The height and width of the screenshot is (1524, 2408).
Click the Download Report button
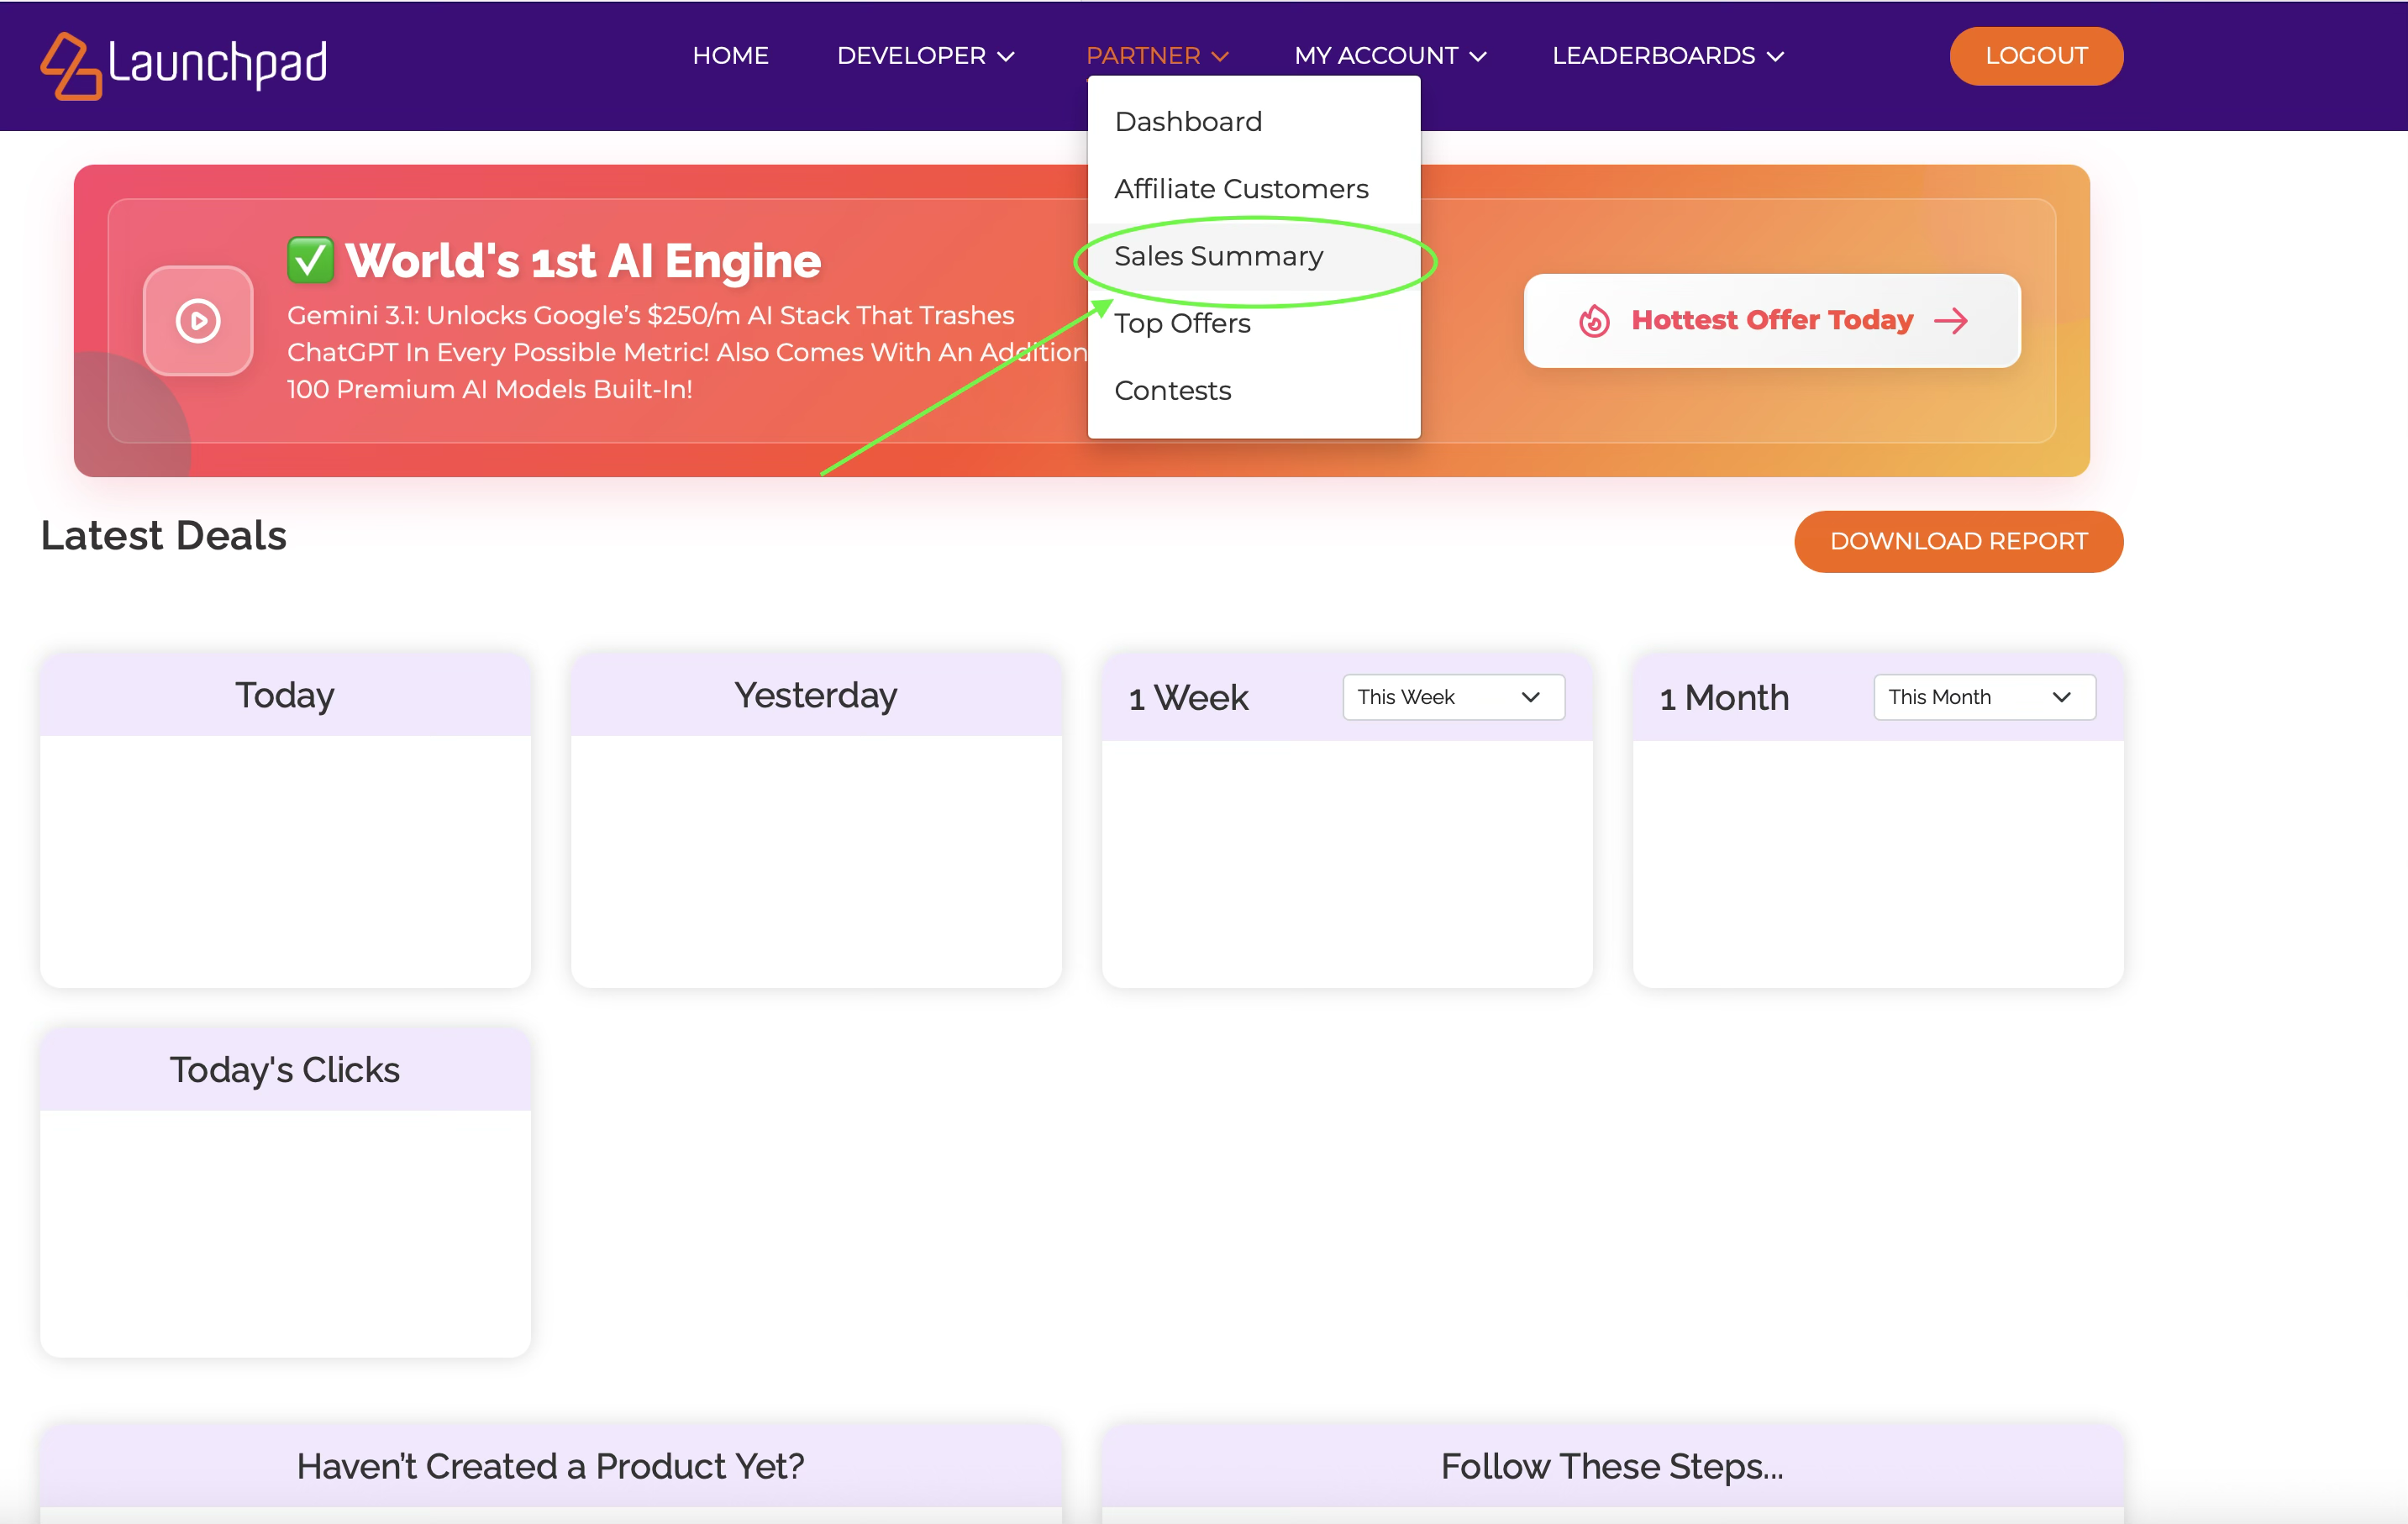(1958, 541)
